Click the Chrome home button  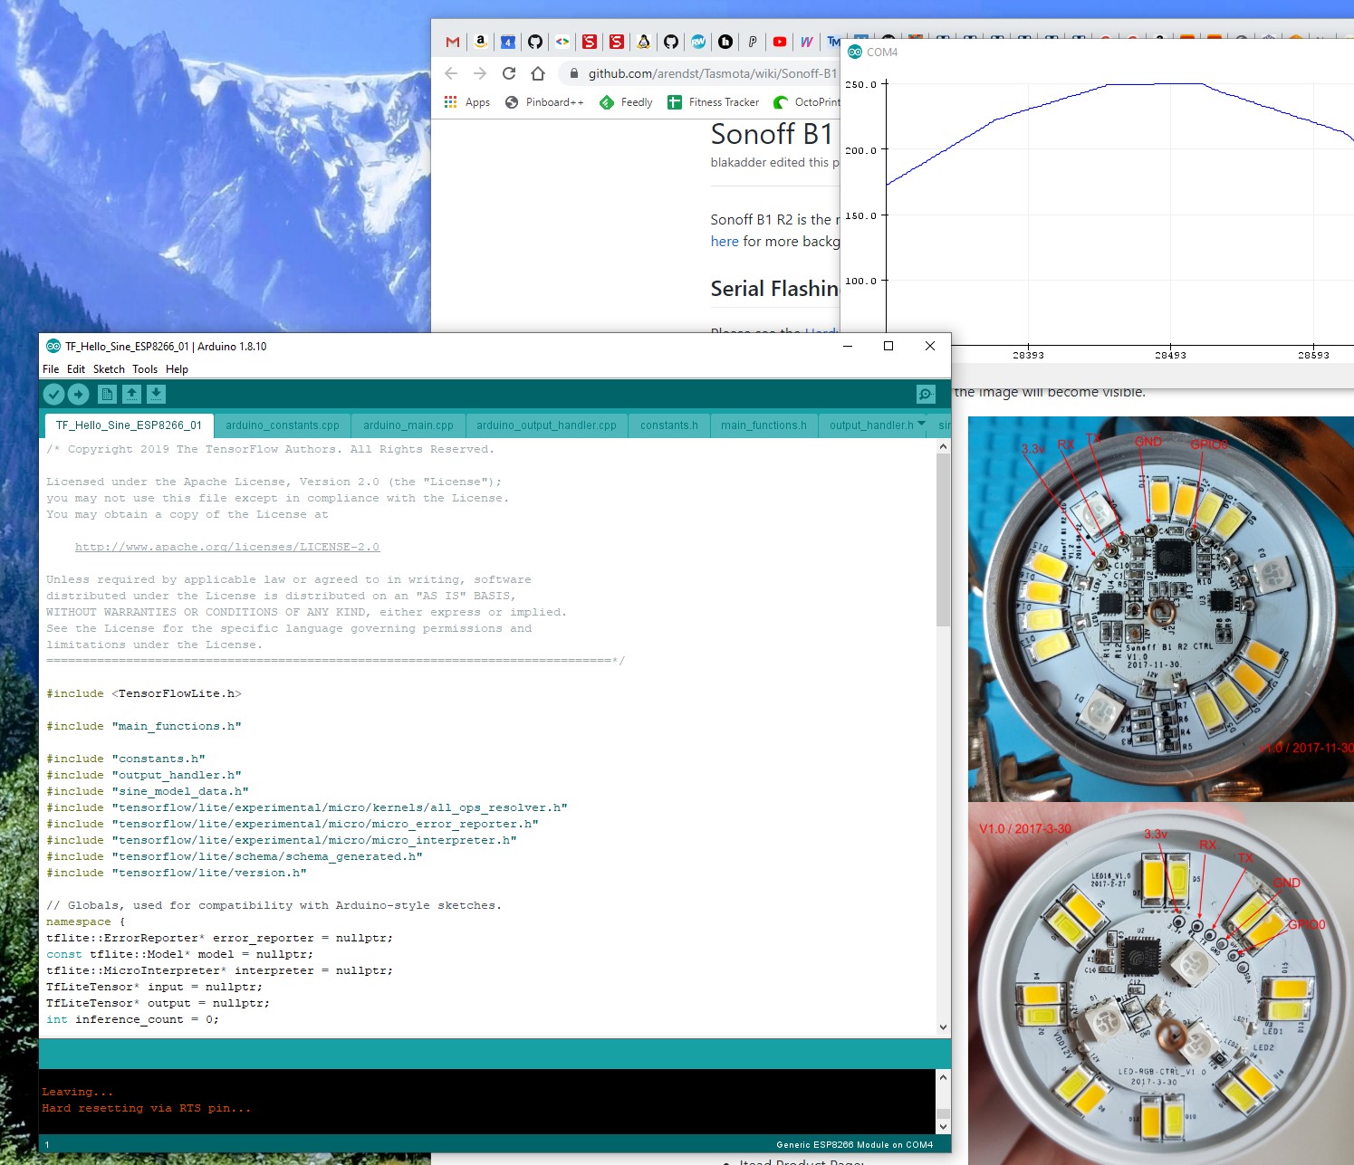[538, 73]
